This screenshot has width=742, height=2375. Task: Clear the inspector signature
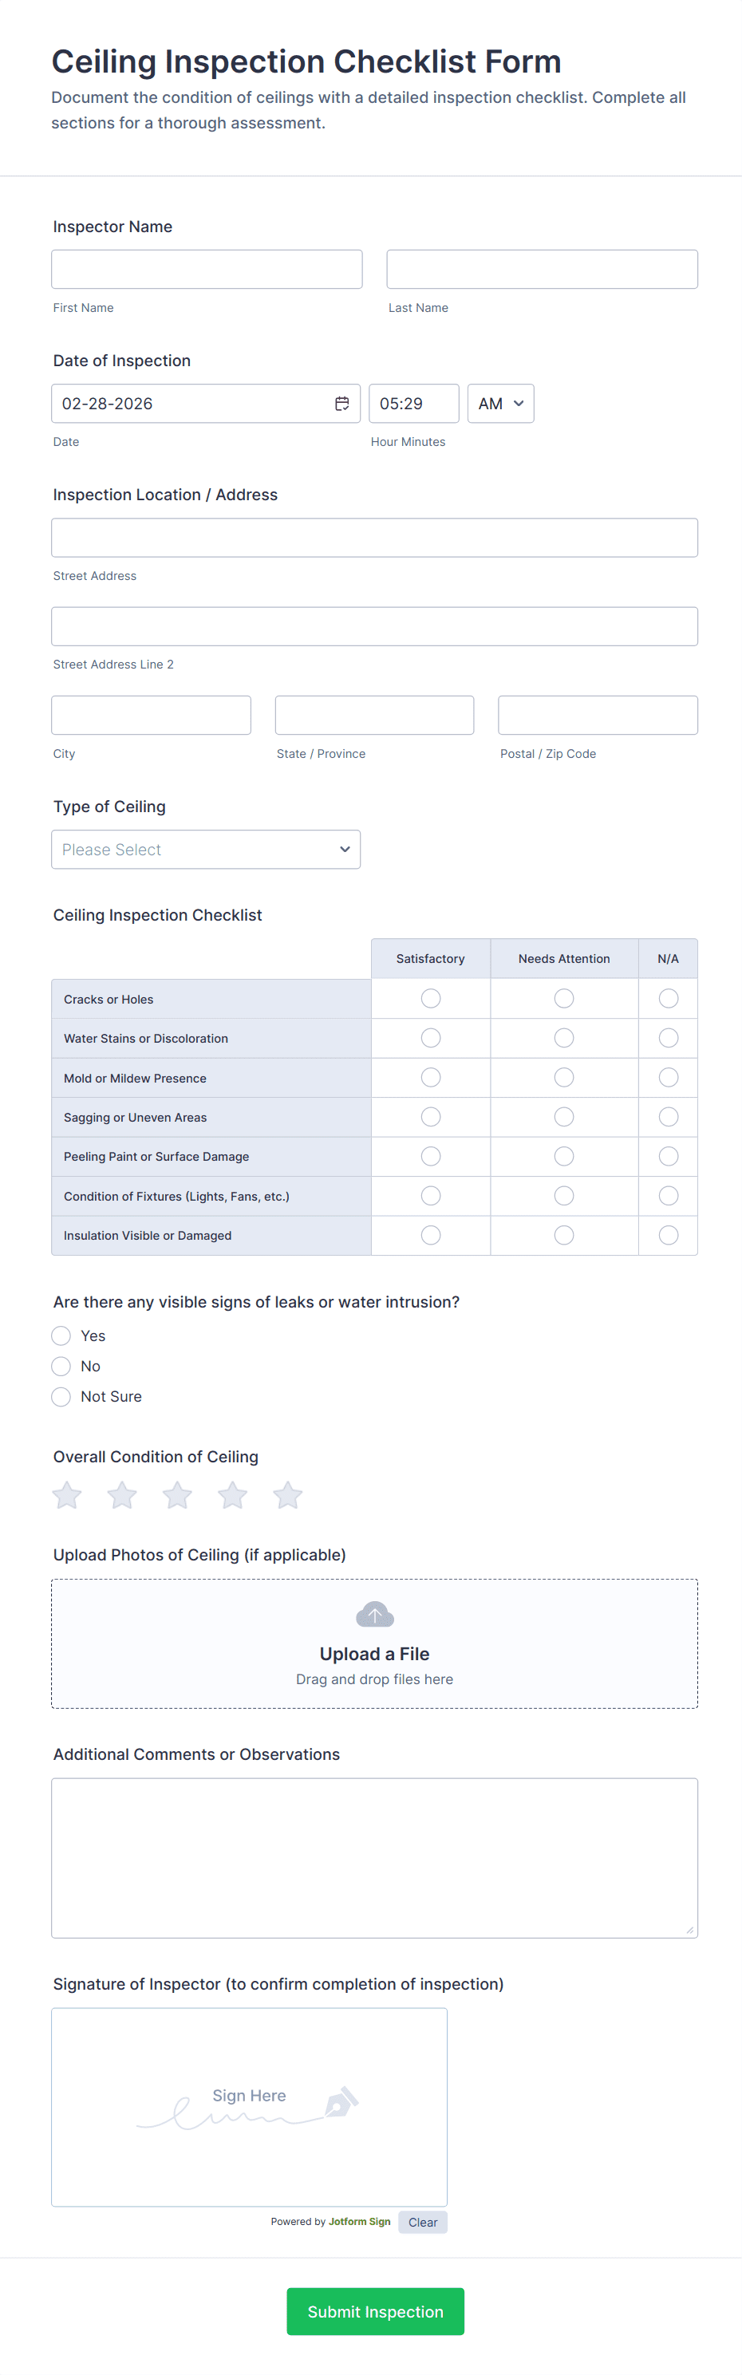422,2222
